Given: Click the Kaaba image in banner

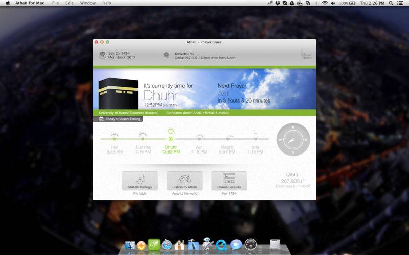Looking at the screenshot, I should tap(118, 93).
